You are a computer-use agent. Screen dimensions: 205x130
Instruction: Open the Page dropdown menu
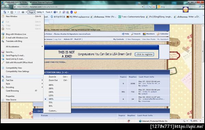point(32,12)
